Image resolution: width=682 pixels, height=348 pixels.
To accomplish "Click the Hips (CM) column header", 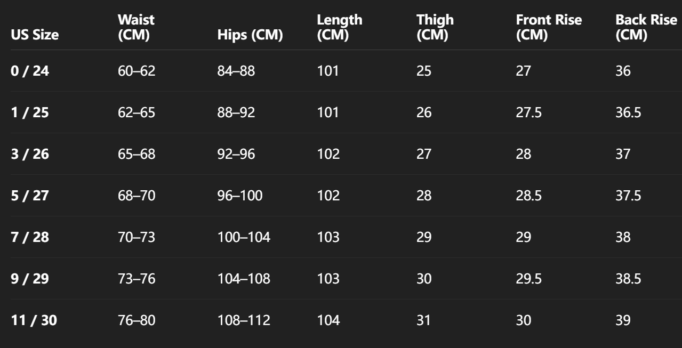I will click(x=250, y=35).
